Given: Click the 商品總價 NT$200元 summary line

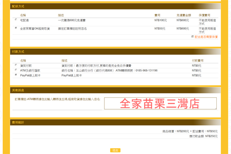Looking at the screenshot, I should coord(190,131).
